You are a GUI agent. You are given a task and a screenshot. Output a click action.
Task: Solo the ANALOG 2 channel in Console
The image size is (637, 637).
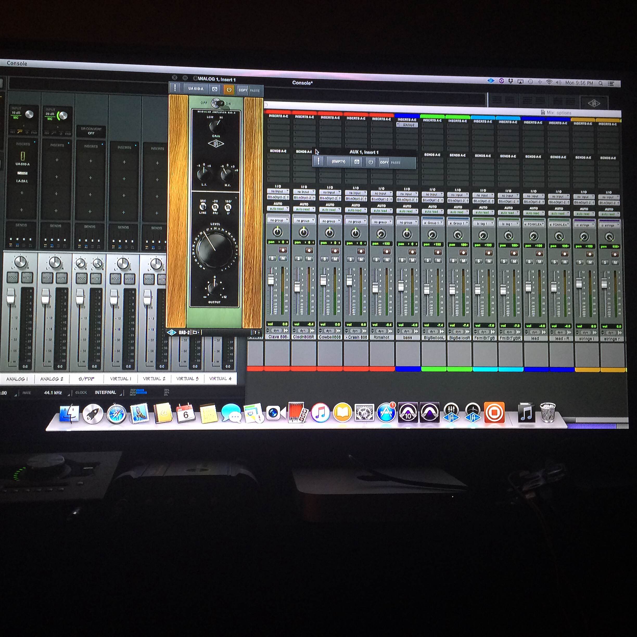pyautogui.click(x=47, y=278)
